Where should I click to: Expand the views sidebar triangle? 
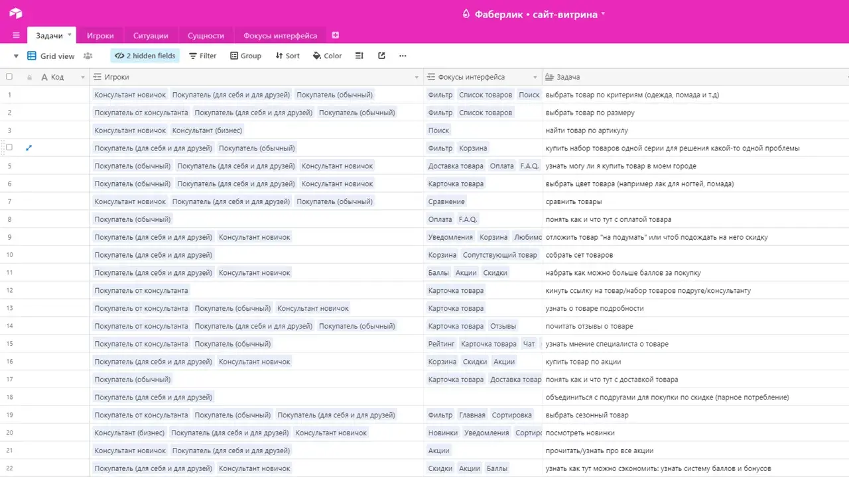[16, 56]
